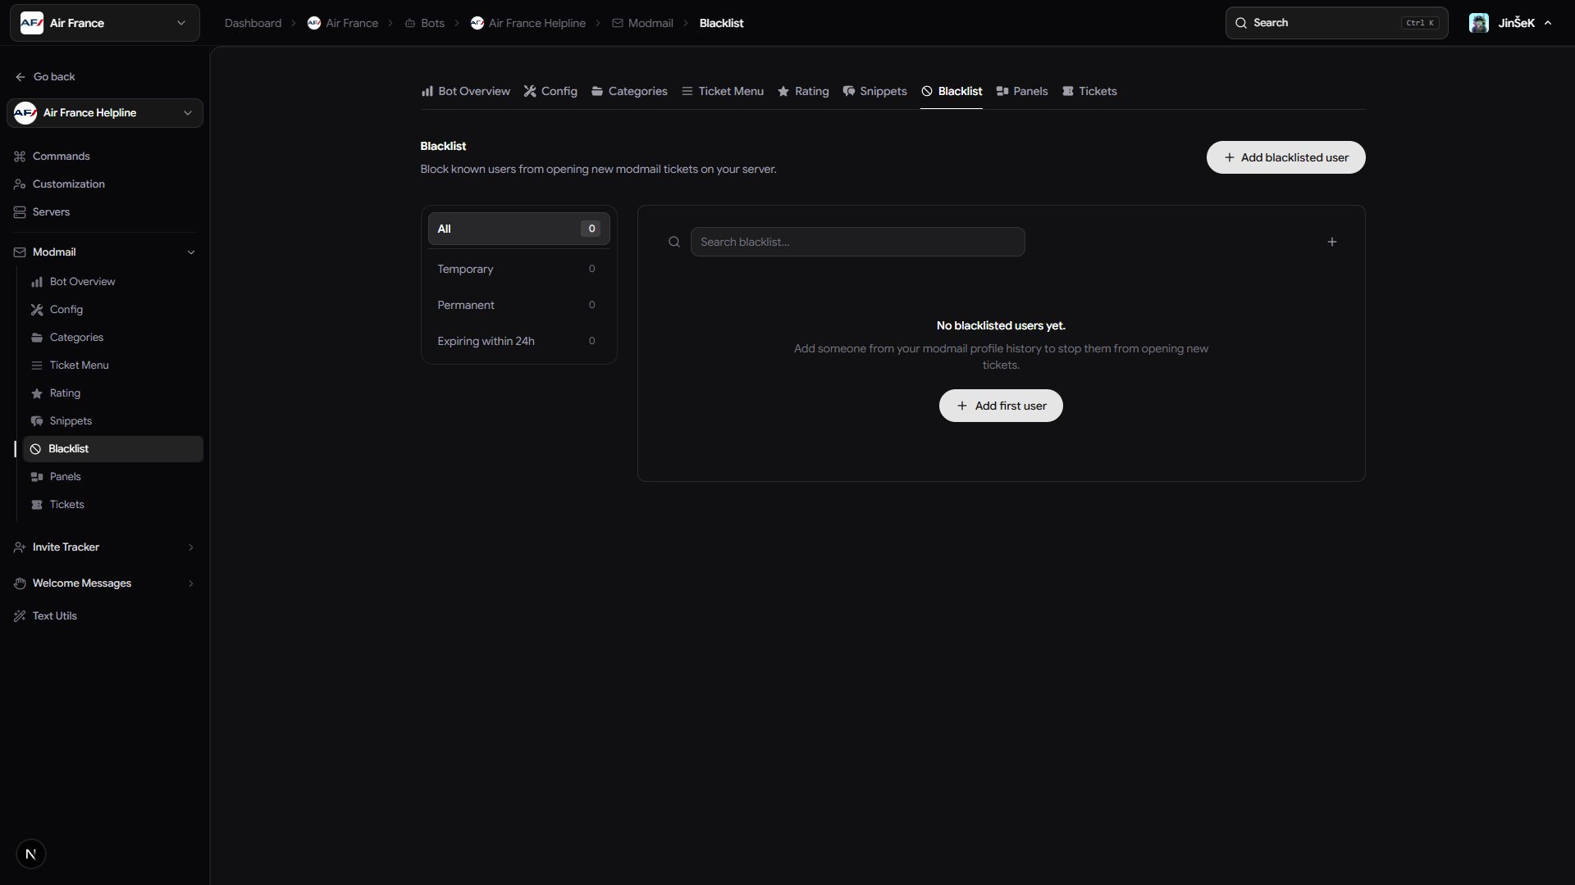This screenshot has width=1575, height=885.
Task: Filter blacklist by Expiring within 24h
Action: (x=518, y=341)
